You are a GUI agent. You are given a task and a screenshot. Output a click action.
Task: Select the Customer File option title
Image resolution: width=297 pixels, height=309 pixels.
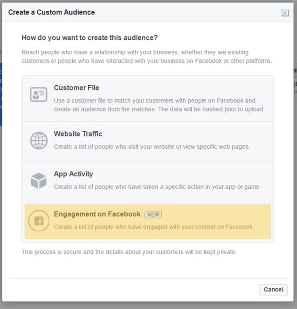76,88
